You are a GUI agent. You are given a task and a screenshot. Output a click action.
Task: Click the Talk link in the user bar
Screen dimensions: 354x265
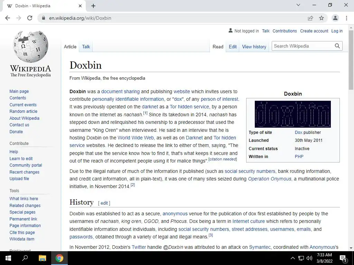[x=265, y=31]
